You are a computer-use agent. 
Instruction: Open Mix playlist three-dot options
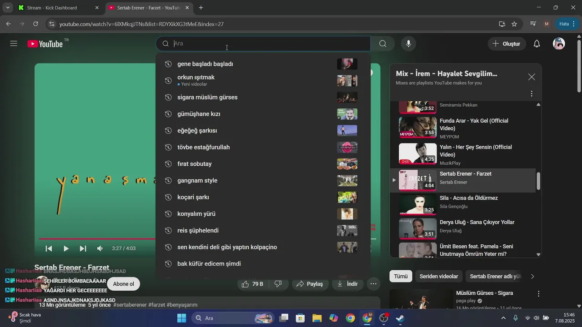[532, 94]
